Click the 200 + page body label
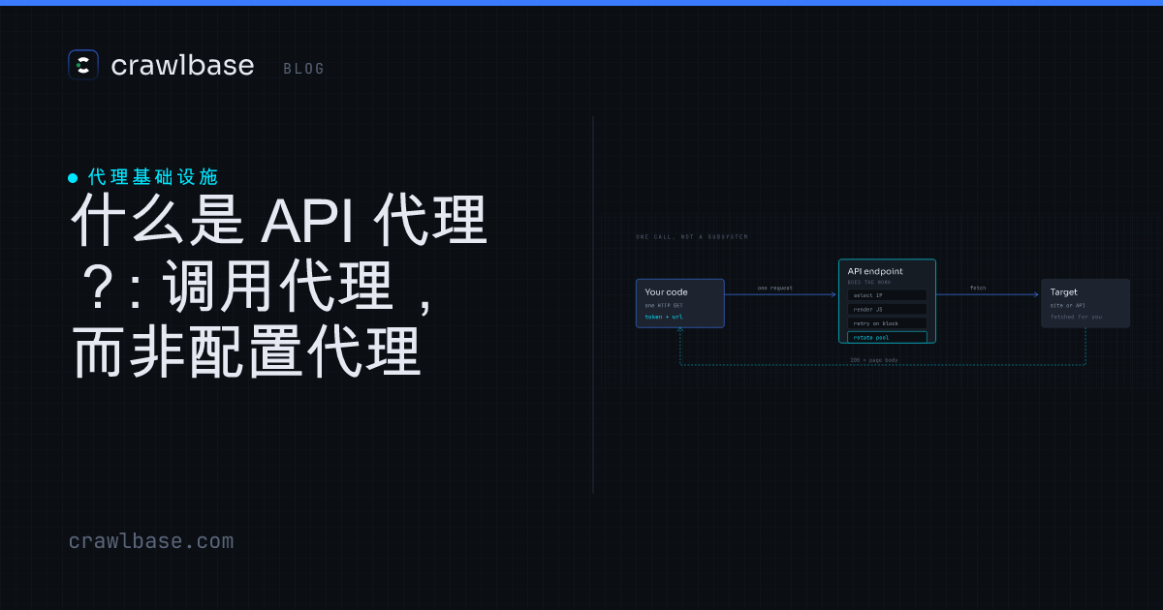The image size is (1163, 610). (874, 360)
